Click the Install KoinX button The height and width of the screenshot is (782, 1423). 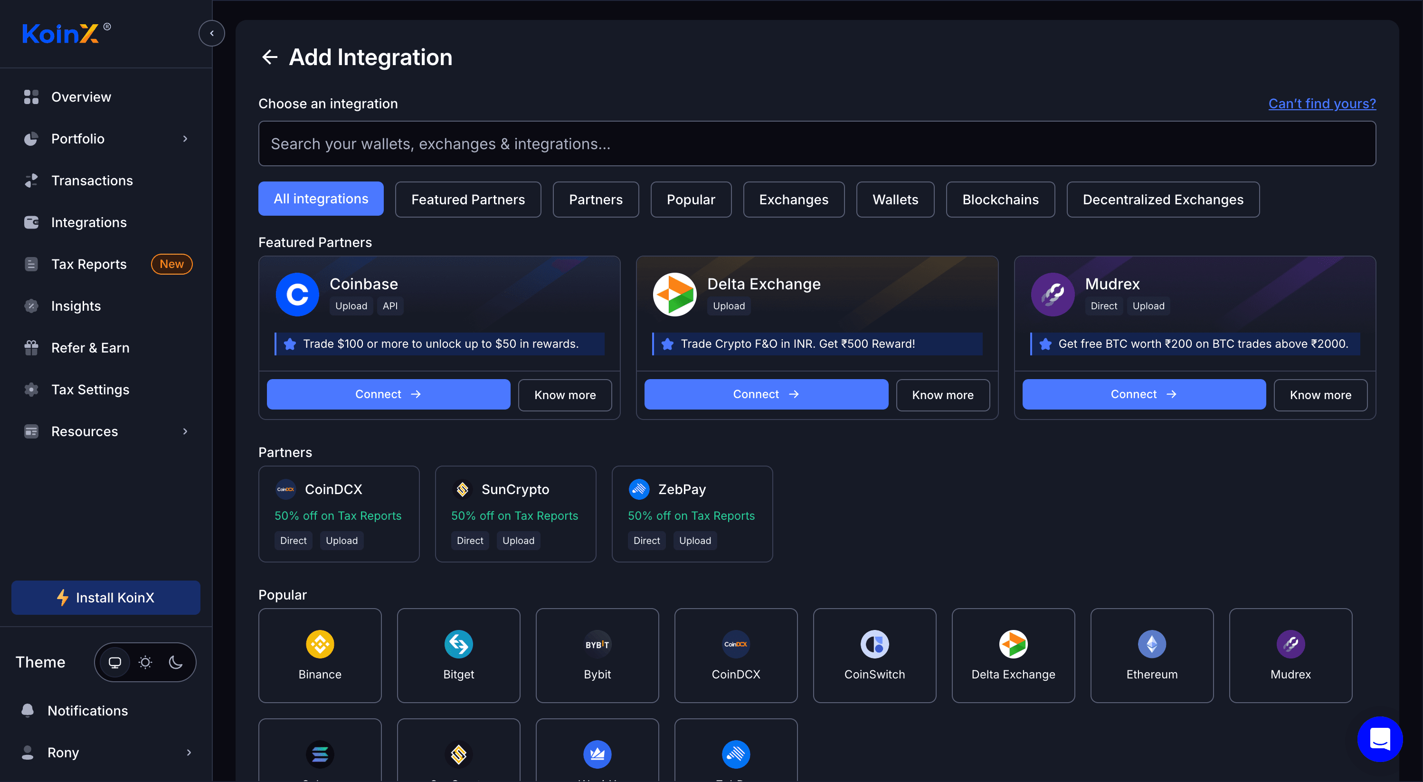(x=105, y=597)
